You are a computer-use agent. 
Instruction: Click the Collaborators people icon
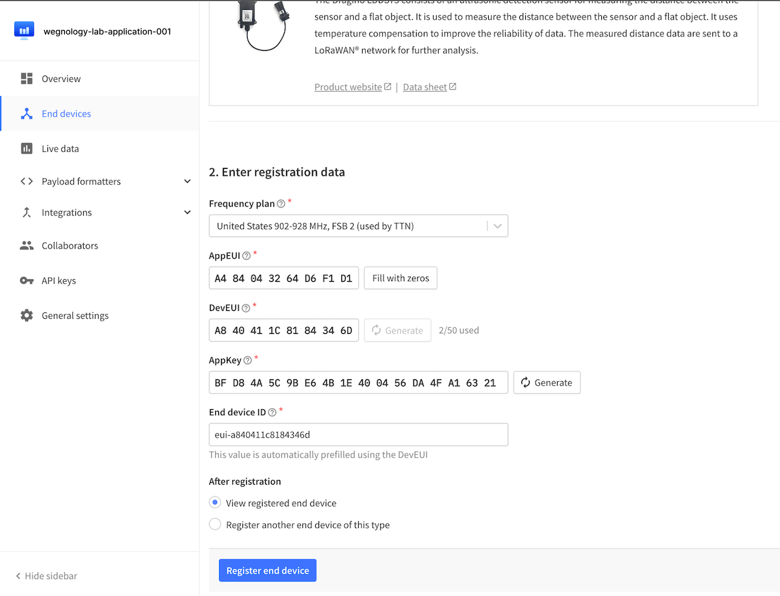point(27,246)
